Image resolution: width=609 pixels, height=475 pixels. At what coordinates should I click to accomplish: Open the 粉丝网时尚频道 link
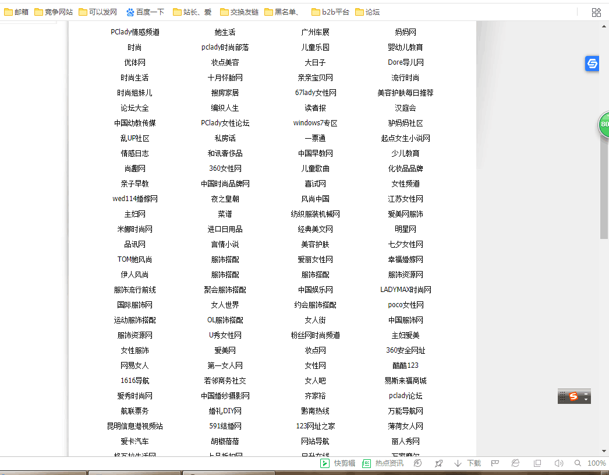tap(315, 336)
